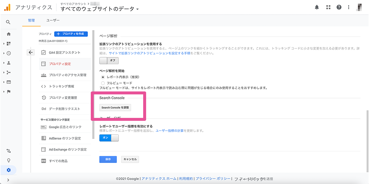Image resolution: width=369 pixels, height=184 pixels.
Task: Open AdSense のリンク設定 menu item
Action: [65, 138]
